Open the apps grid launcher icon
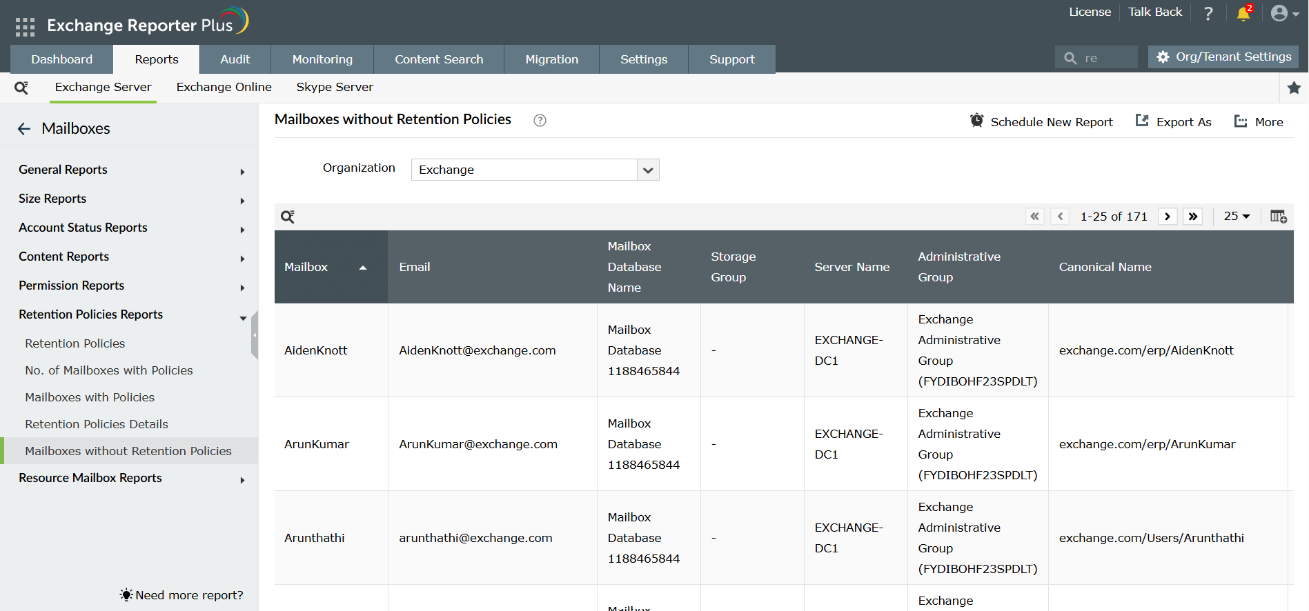Viewport: 1309px width, 611px height. pyautogui.click(x=25, y=26)
